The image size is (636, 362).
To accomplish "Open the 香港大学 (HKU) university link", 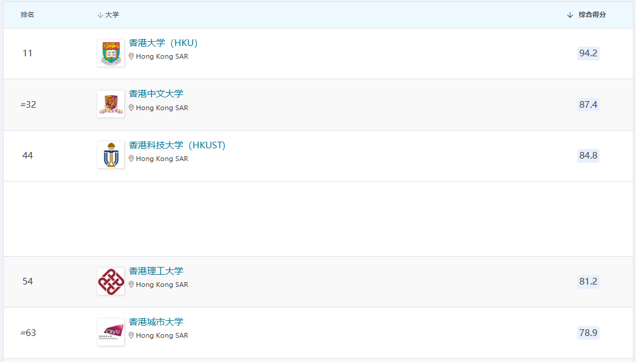I will pyautogui.click(x=163, y=43).
